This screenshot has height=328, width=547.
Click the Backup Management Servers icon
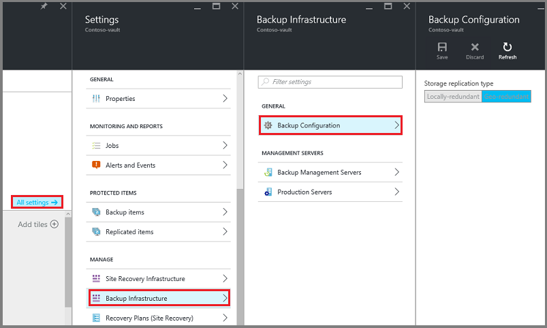[x=268, y=173]
